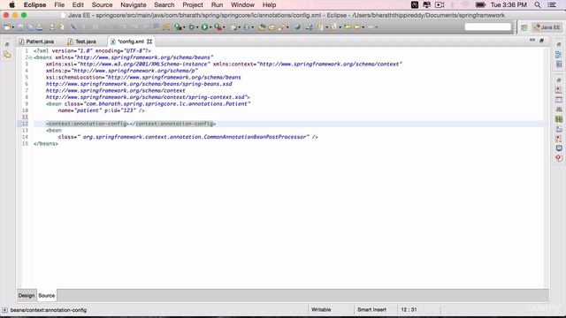Open the macOS Spotlight search icon
This screenshot has width=566, height=318.
[538, 4]
